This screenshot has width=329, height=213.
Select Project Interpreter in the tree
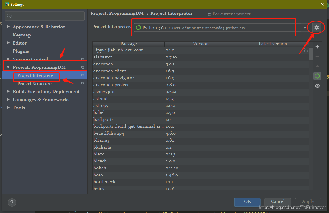[x=36, y=75]
